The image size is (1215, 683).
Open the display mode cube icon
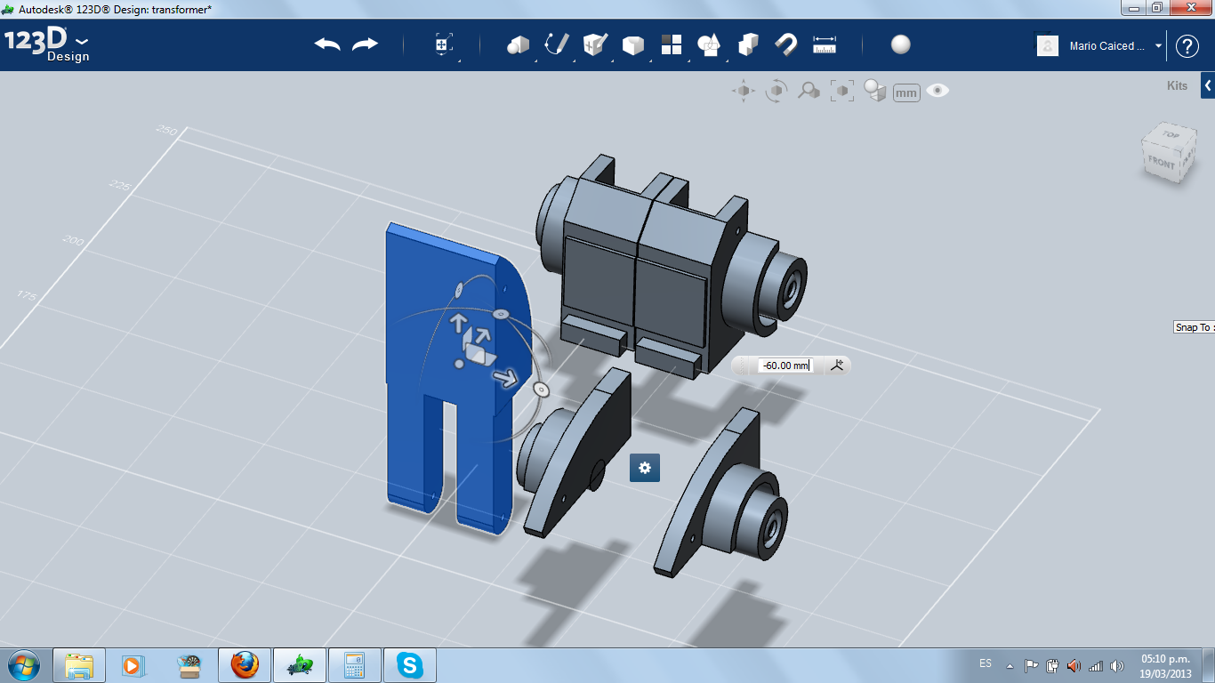pyautogui.click(x=875, y=91)
